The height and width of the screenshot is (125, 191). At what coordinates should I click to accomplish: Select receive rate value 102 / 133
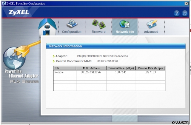click(150, 72)
